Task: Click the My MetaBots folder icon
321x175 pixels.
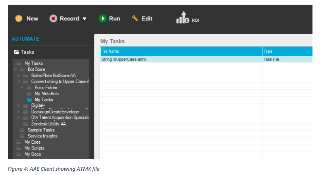Action: 29,94
